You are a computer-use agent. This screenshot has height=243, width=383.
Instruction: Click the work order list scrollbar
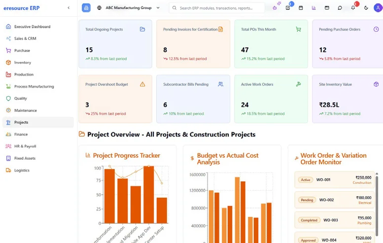tap(377, 197)
